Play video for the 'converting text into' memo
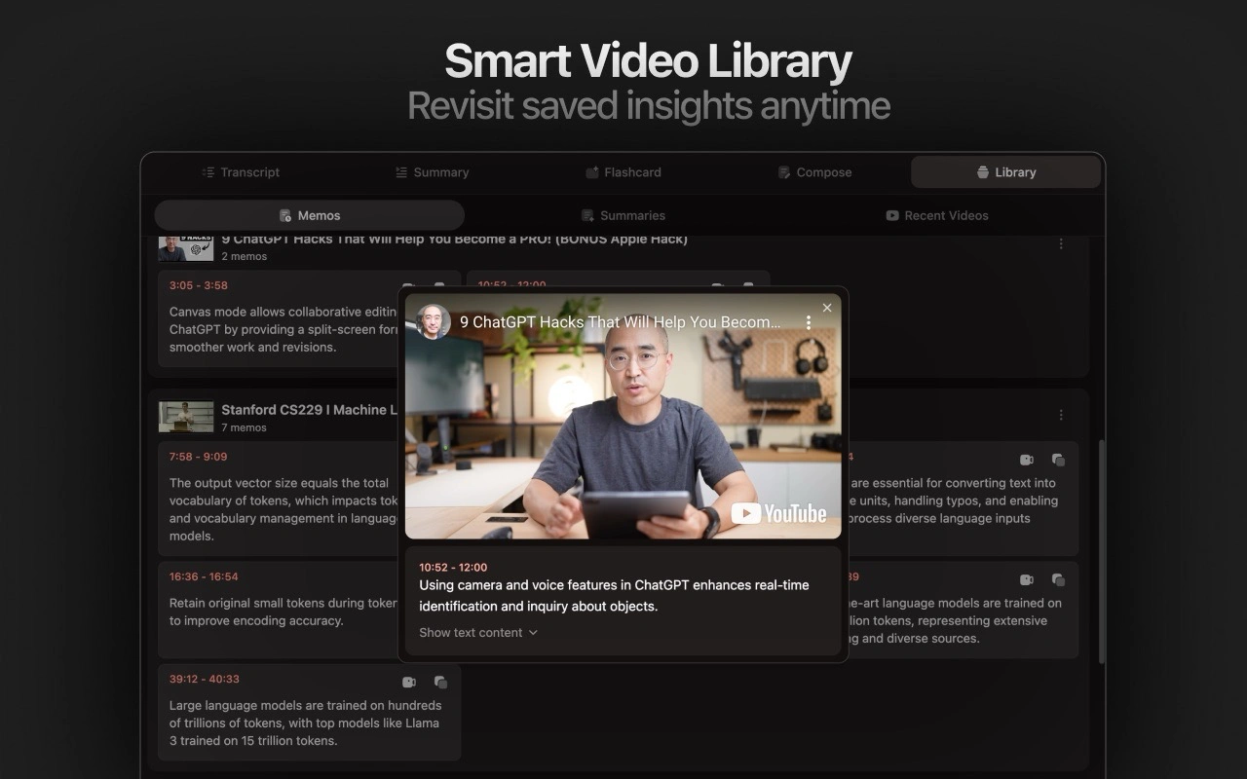The width and height of the screenshot is (1247, 779). click(1027, 460)
